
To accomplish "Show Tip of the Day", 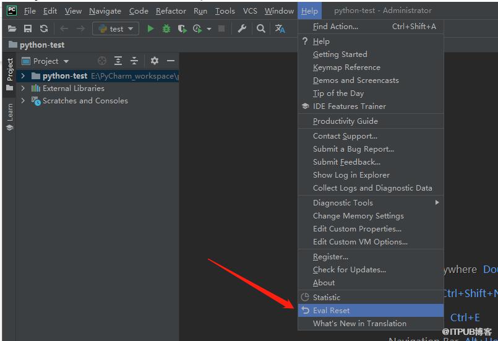I will click(x=371, y=93).
